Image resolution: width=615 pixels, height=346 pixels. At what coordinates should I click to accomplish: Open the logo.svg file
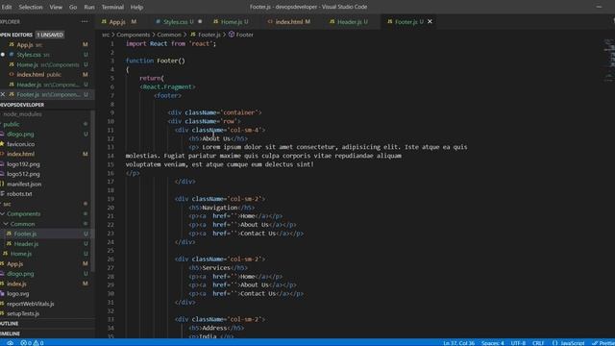[17, 293]
